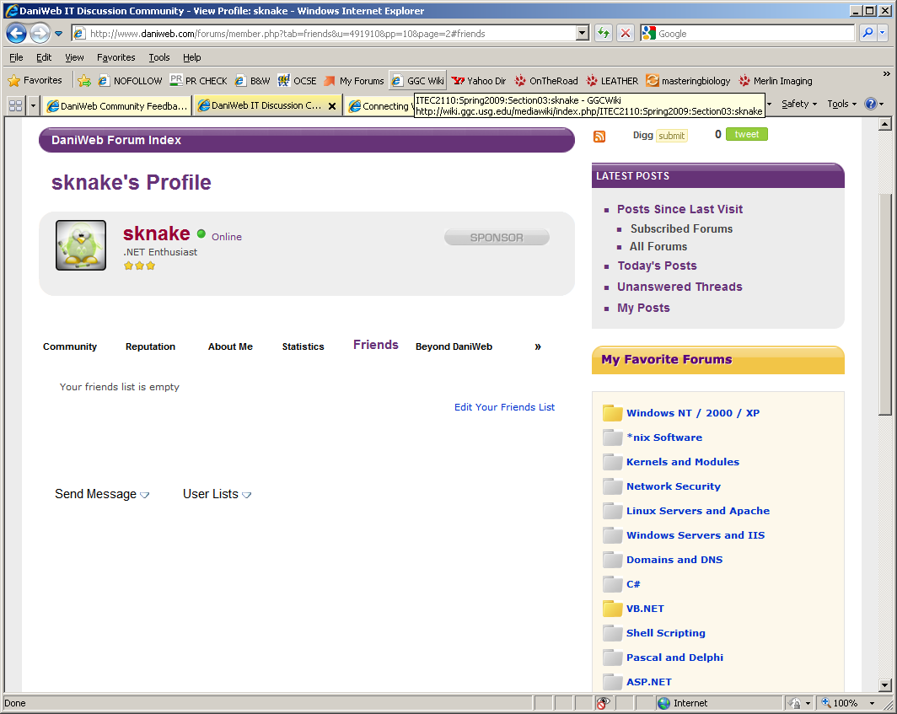The width and height of the screenshot is (897, 714).
Task: Open the File menu
Action: pos(17,57)
